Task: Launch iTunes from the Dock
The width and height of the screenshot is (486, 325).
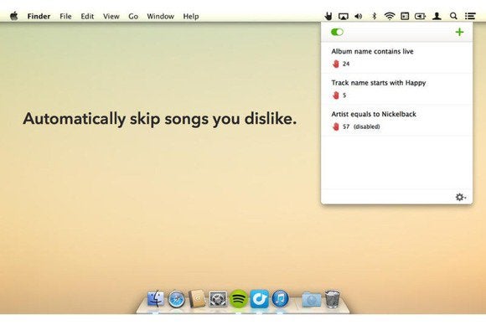Action: 280,299
